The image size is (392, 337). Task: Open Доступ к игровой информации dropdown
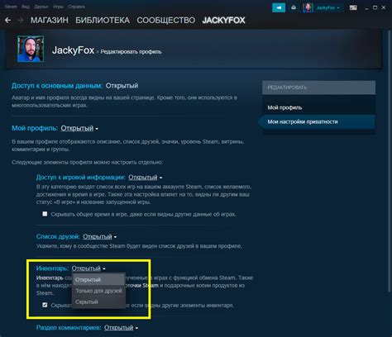click(146, 178)
